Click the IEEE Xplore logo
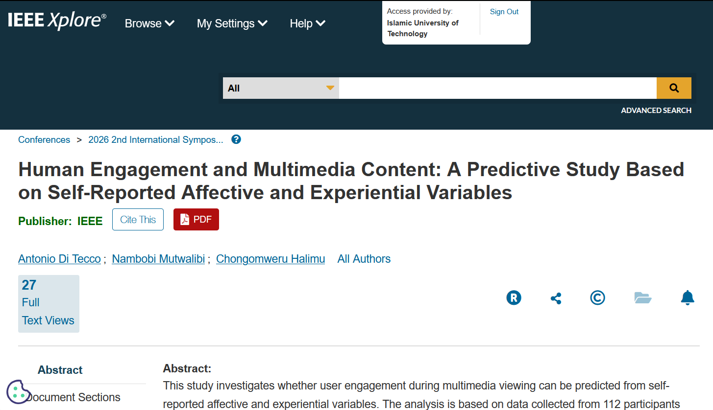This screenshot has width=713, height=410. (x=57, y=21)
